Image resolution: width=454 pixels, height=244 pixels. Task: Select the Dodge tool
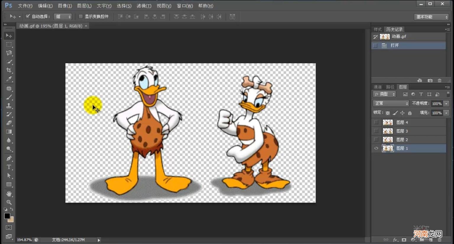pos(9,149)
